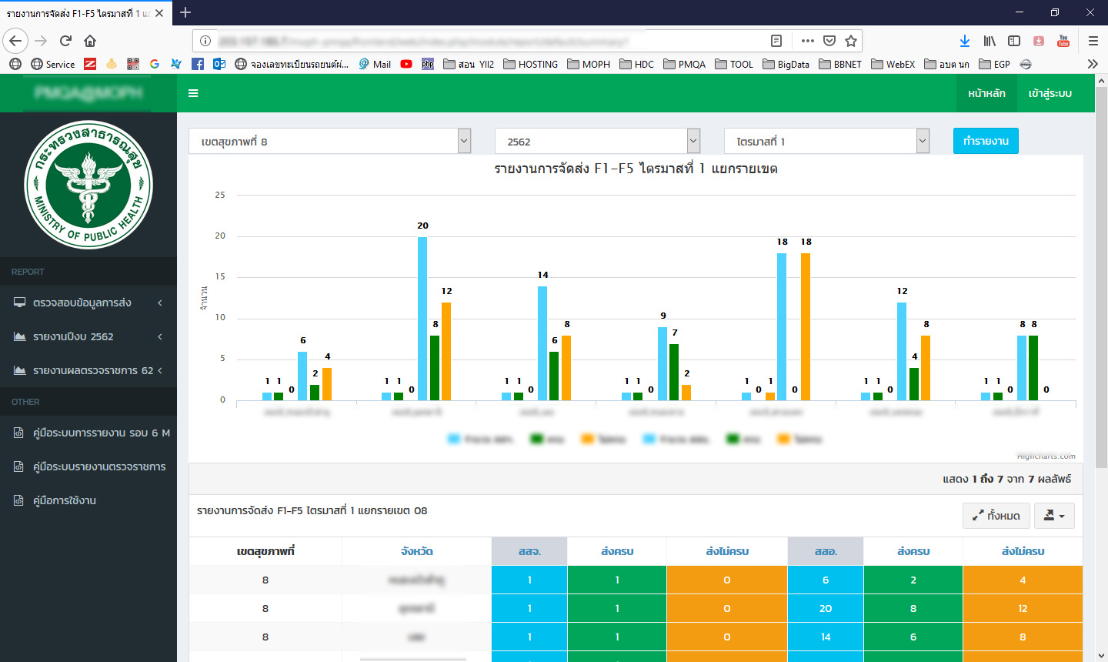Open the Service bookmark
This screenshot has height=662, width=1108.
[53, 64]
